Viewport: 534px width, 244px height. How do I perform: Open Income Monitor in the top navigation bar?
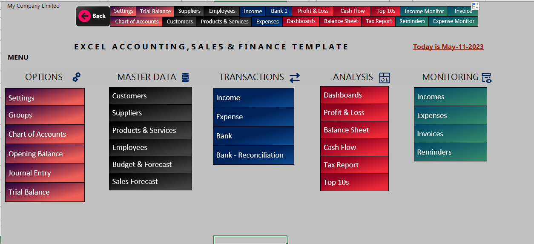click(424, 11)
